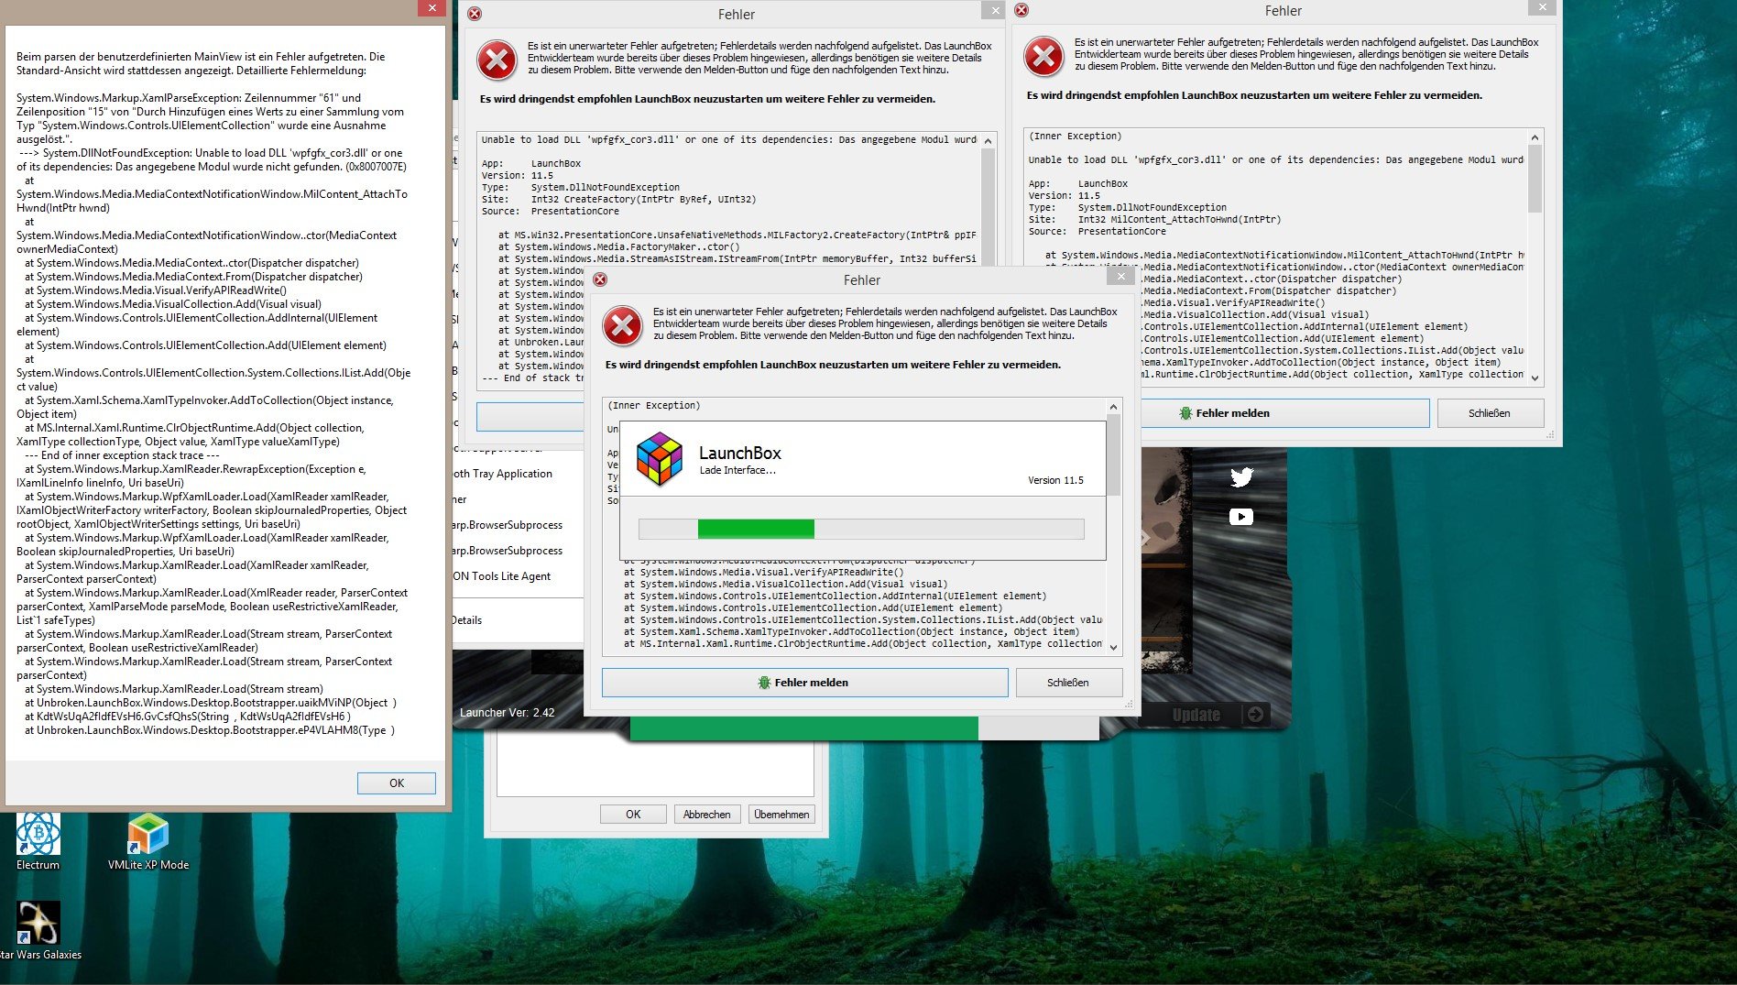Close the front Fehler dialog window
The height and width of the screenshot is (985, 1737).
pos(1121,276)
